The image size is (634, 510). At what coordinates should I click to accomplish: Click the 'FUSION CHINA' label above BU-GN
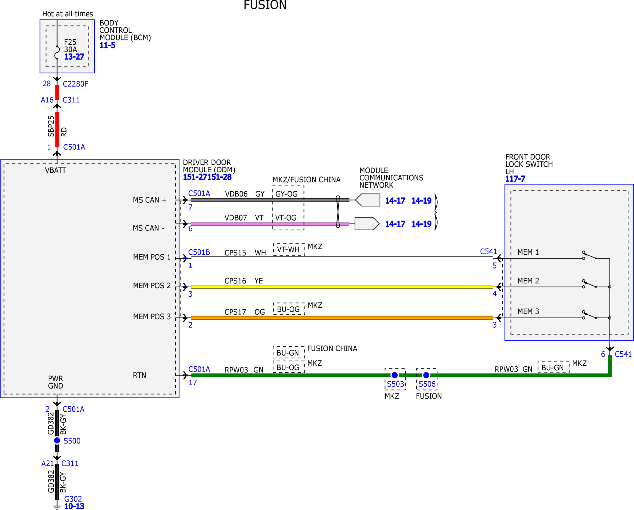click(332, 349)
